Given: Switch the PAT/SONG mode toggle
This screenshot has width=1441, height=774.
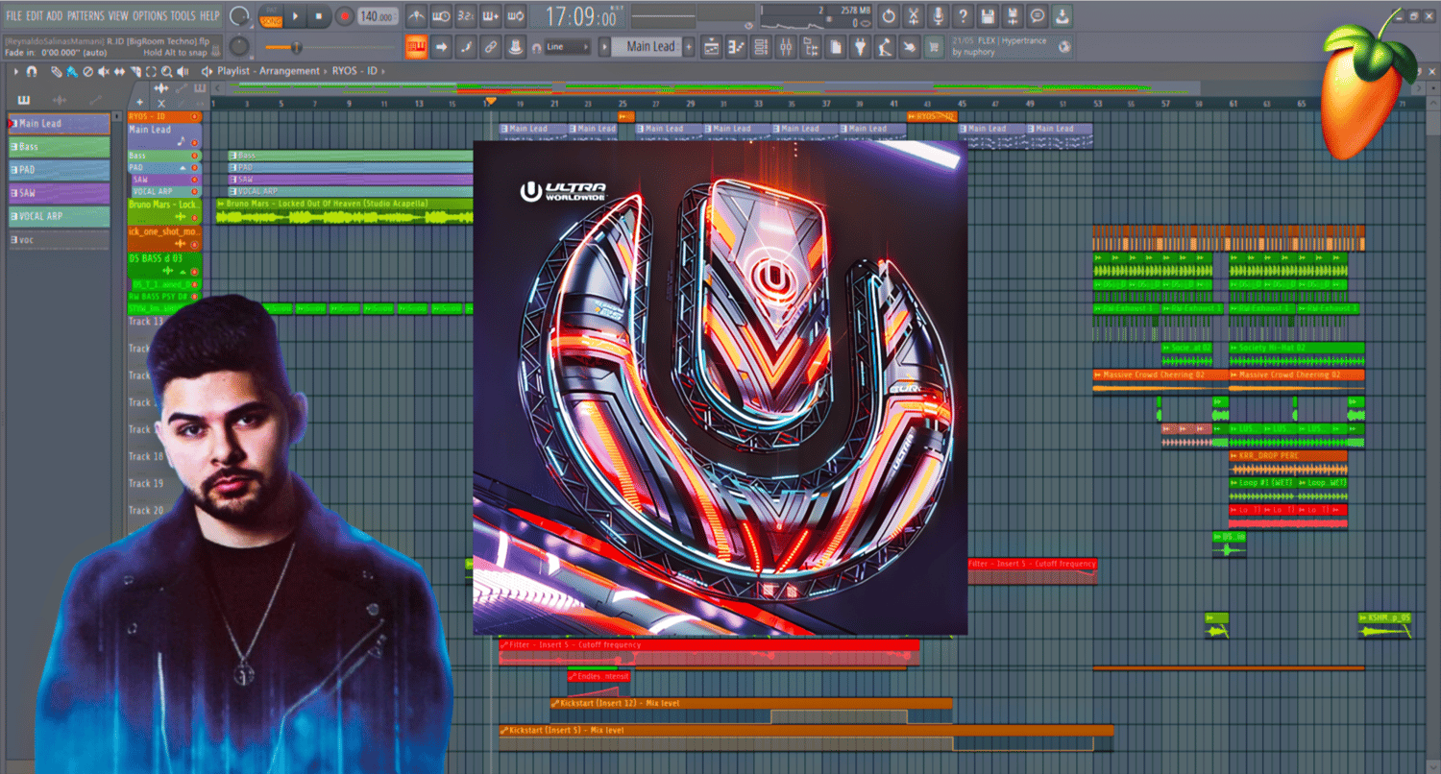Looking at the screenshot, I should click(272, 16).
